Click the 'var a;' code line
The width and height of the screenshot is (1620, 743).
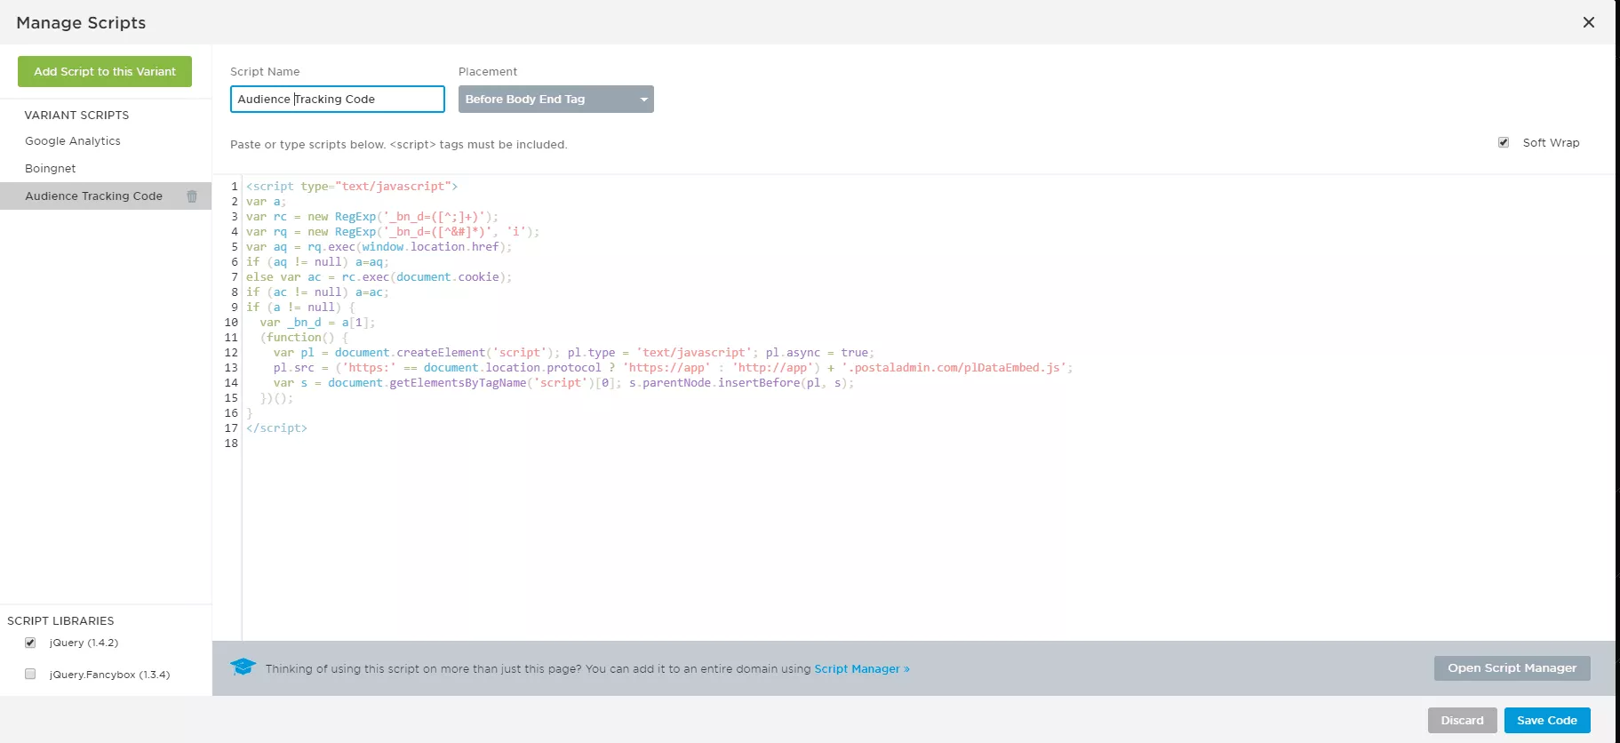point(267,202)
